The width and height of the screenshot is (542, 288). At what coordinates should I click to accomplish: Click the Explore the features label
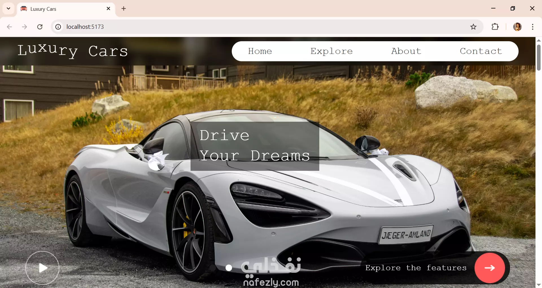(416, 268)
